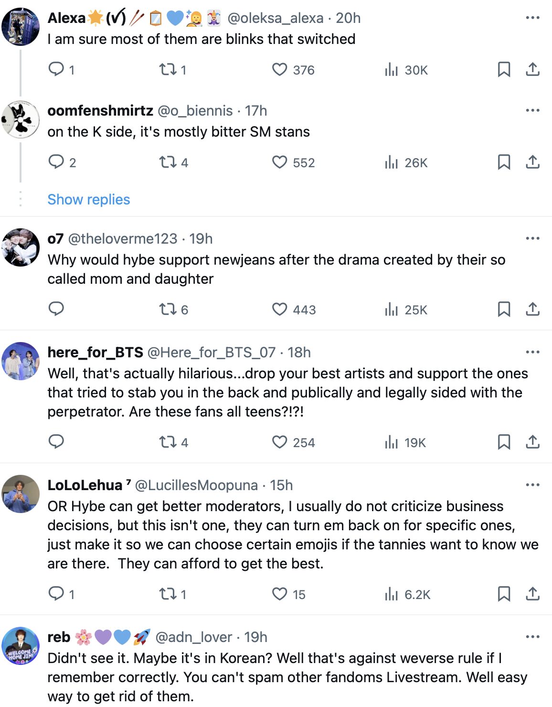Open the three-dot menu on reb's tweet
Screen dimensions: 552x707
click(x=532, y=637)
